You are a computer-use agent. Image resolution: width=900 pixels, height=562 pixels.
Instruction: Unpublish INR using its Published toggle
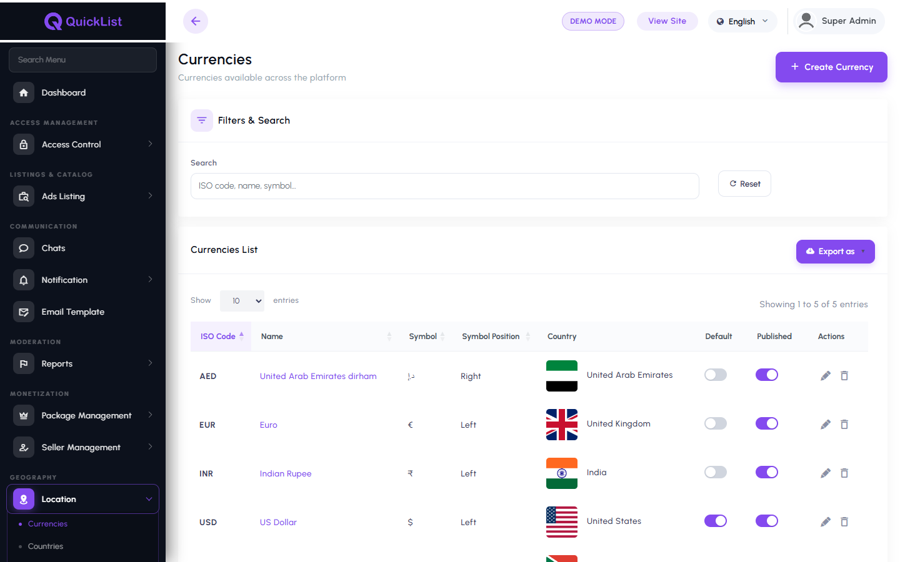(x=767, y=472)
